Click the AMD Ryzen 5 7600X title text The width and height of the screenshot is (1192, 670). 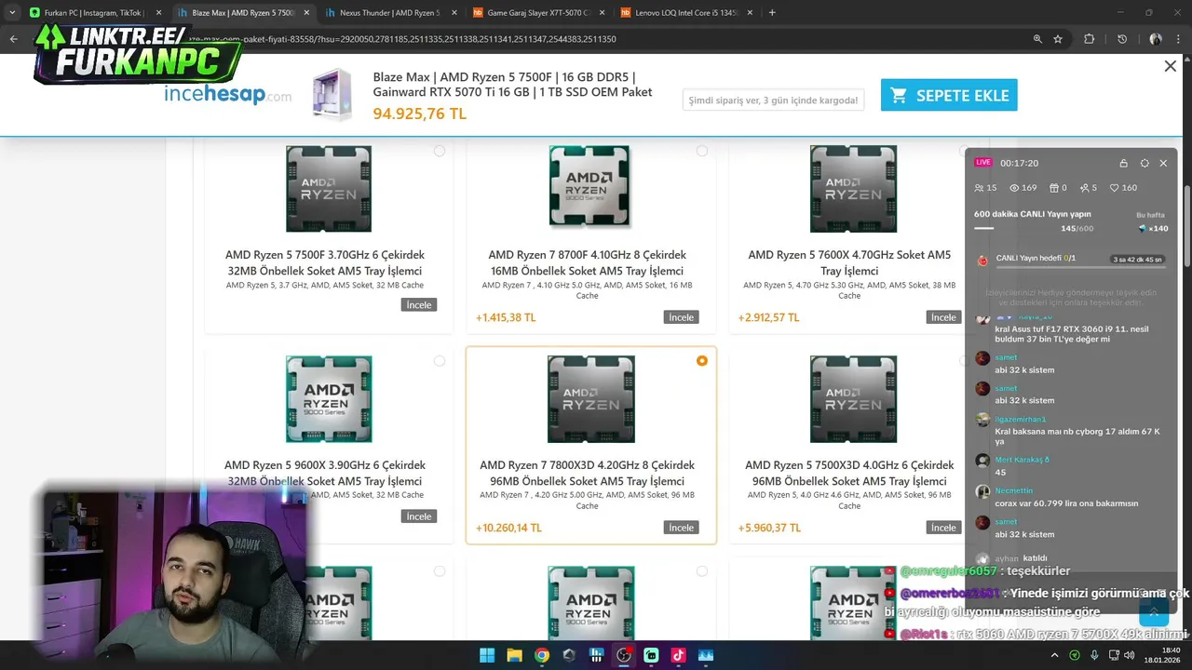pos(849,262)
